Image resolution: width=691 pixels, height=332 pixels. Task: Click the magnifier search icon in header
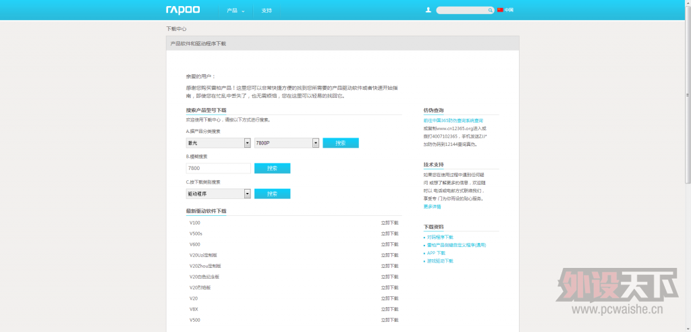(490, 10)
